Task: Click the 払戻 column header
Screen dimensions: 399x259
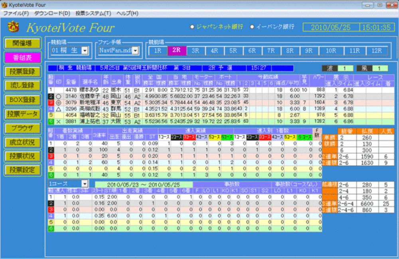Action: (367, 131)
